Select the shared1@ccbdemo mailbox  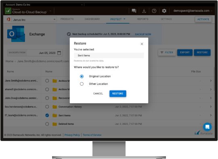[x=21, y=89]
